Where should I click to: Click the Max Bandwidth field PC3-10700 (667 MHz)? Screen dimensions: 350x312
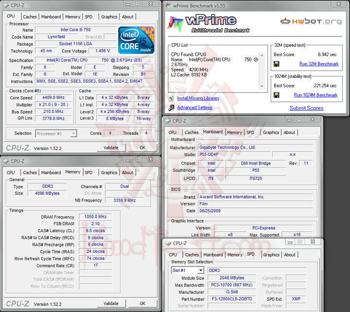click(232, 285)
